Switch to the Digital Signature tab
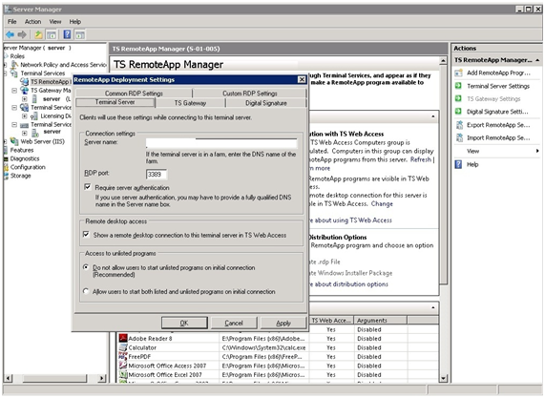The image size is (545, 398). (266, 103)
